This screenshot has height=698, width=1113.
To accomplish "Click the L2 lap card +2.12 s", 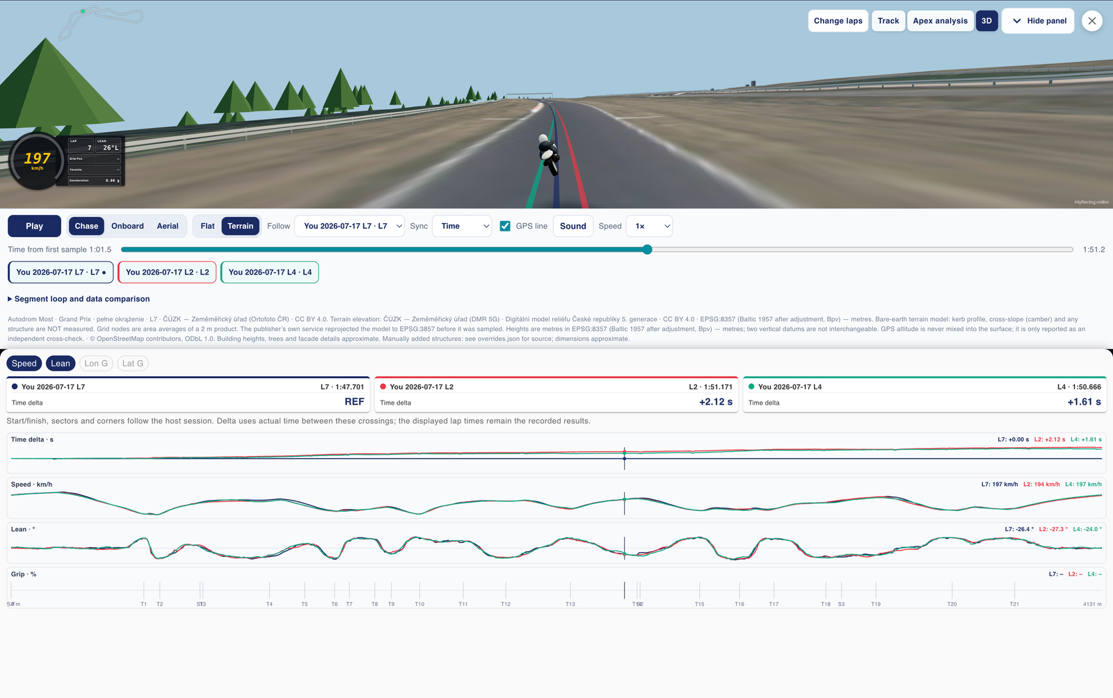I will pos(556,394).
